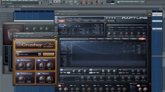The height and width of the screenshot is (92, 165).
Task: Switch modulators to the Cut1 tab
Action: (101, 39)
